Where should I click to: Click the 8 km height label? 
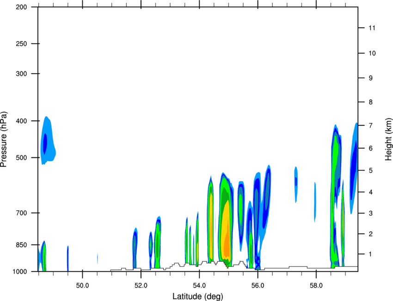(x=371, y=102)
